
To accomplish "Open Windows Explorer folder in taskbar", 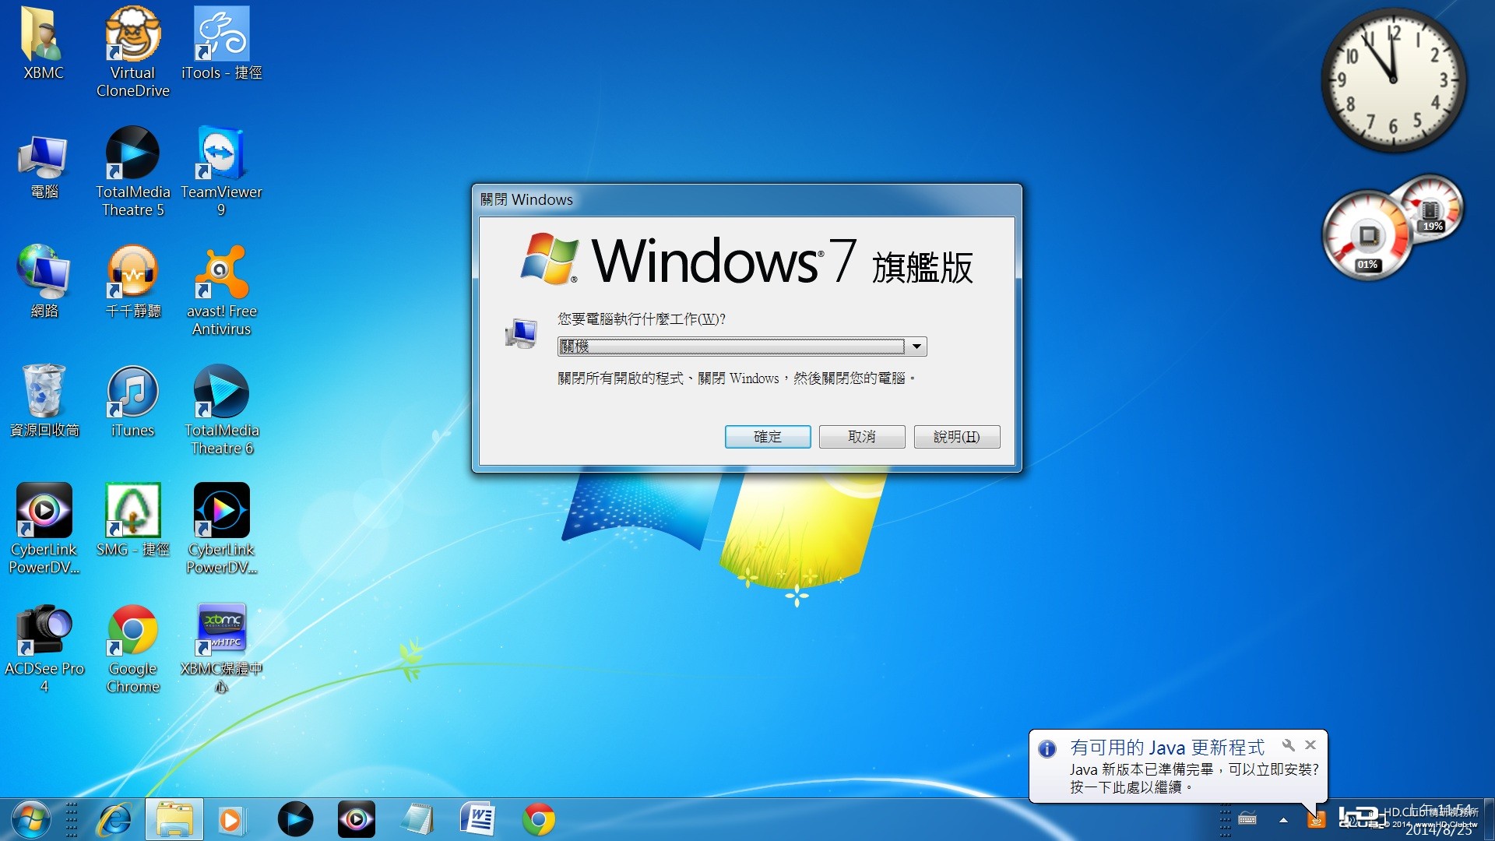I will pyautogui.click(x=174, y=819).
